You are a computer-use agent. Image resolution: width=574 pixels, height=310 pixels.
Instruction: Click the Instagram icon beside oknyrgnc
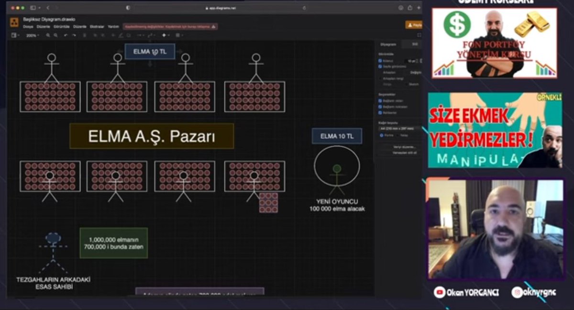click(517, 292)
